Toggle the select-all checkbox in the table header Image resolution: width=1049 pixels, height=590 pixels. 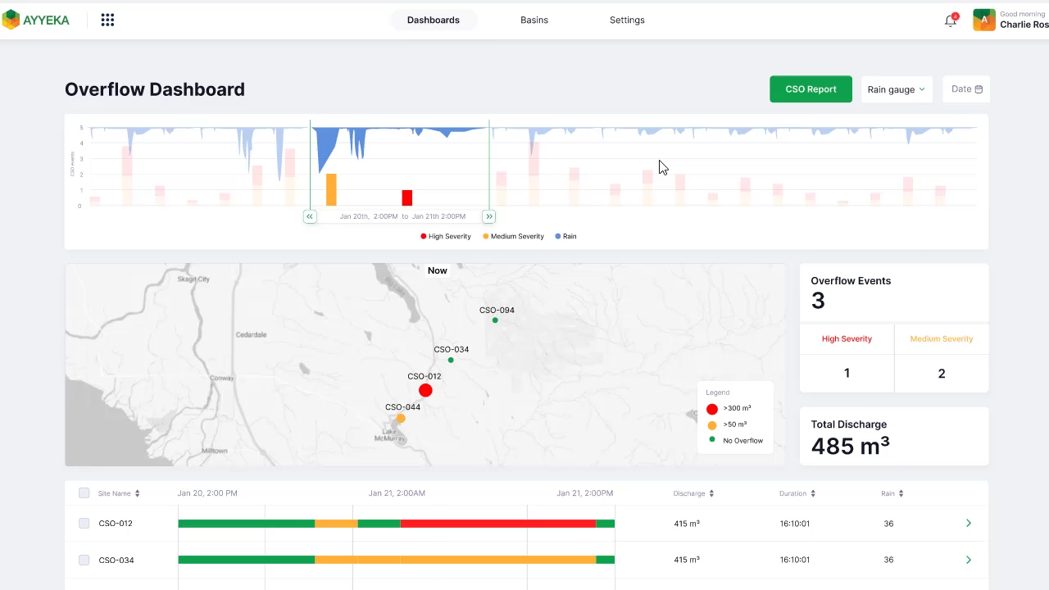84,492
